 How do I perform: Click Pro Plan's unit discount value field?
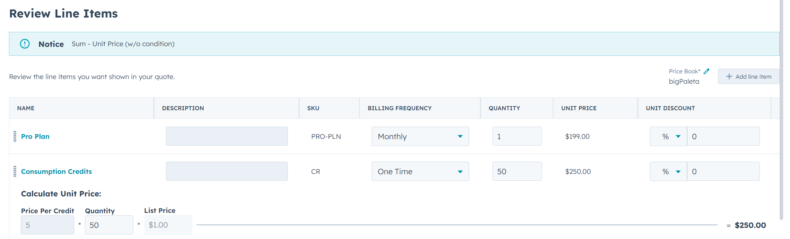[x=723, y=136]
